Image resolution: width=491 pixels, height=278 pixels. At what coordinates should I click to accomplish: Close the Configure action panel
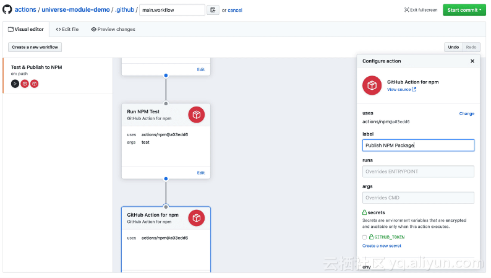[x=472, y=61]
